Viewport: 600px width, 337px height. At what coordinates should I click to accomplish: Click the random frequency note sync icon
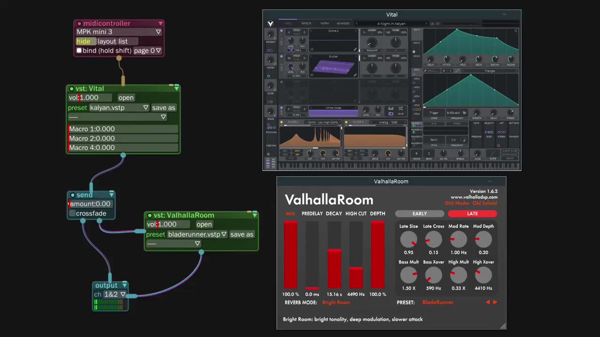(464, 140)
